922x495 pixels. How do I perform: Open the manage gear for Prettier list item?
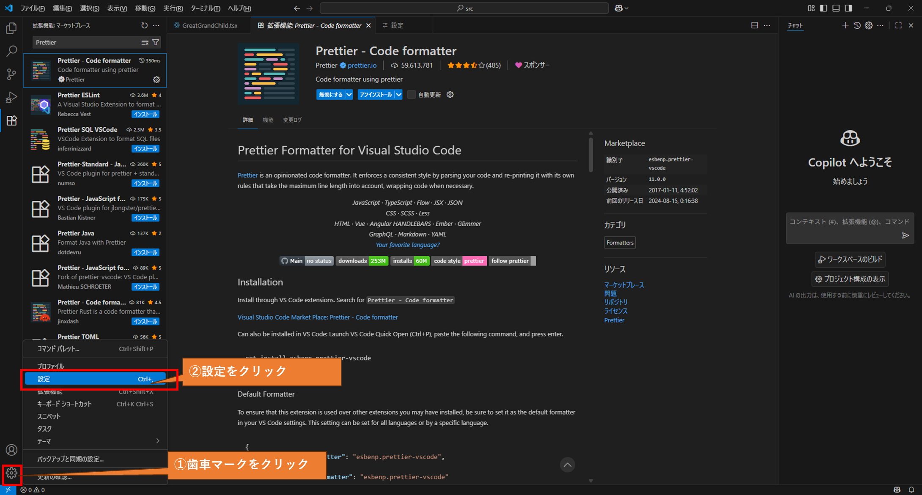pyautogui.click(x=156, y=79)
